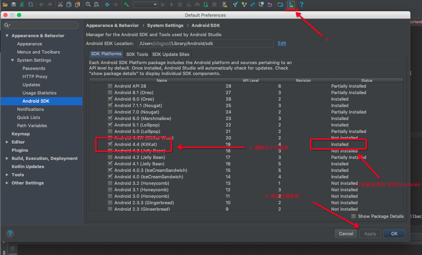
Task: Check the Android 8.1 (Oreo) checkbox
Action: 110,92
